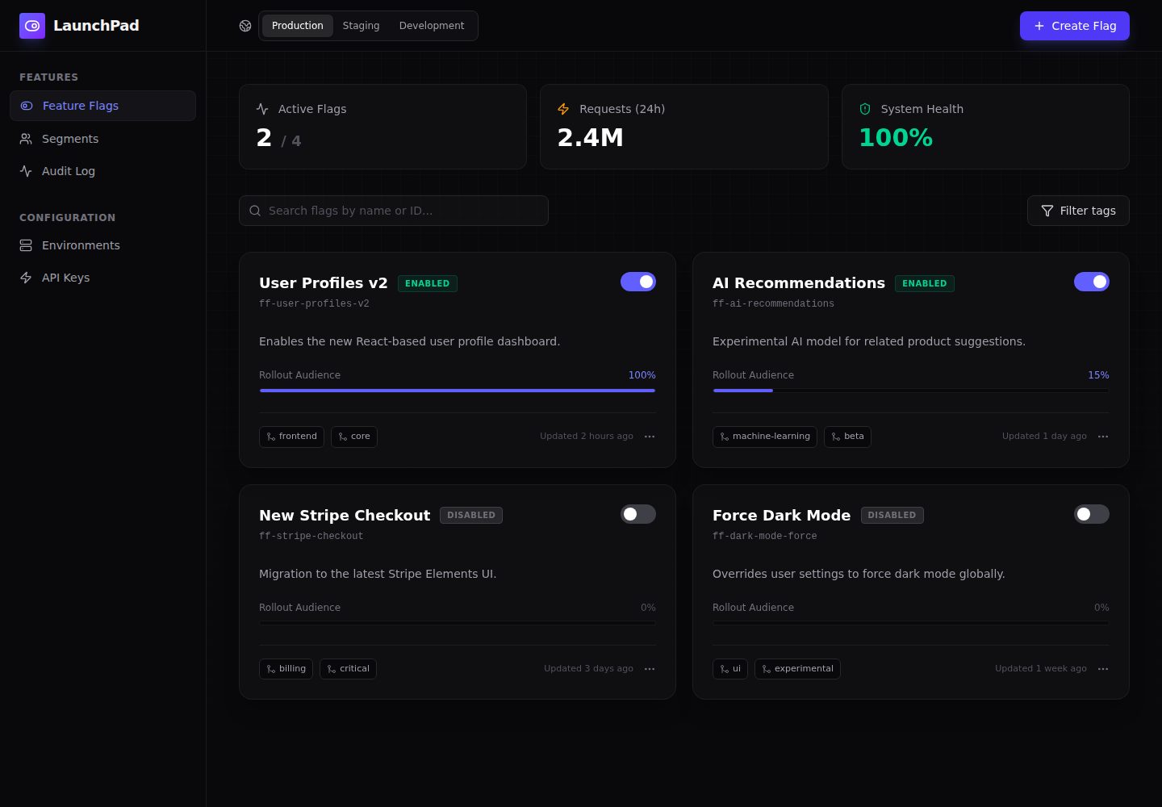Click the machine-learning tag
Screen dimensions: 1162x807
[x=765, y=437]
